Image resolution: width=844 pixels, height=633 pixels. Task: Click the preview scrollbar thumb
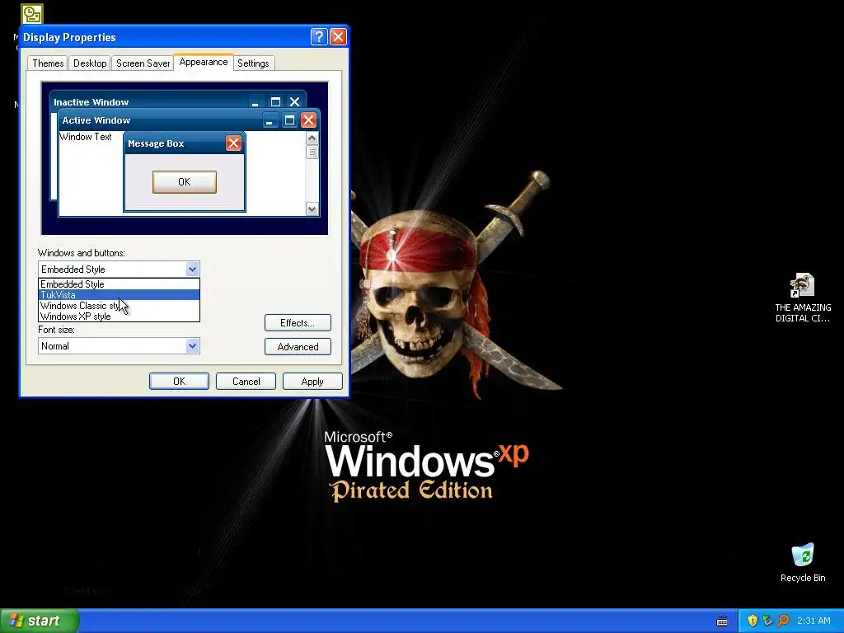pos(312,152)
